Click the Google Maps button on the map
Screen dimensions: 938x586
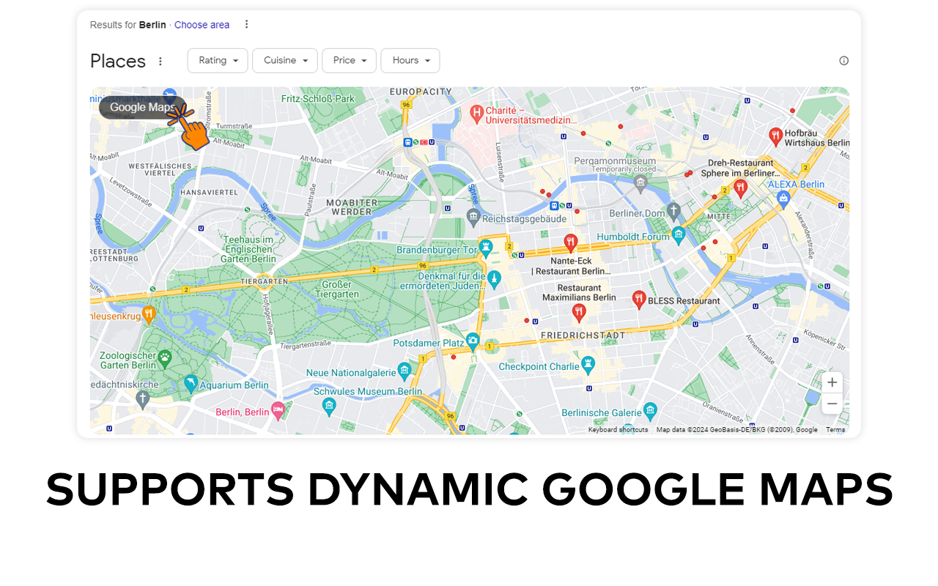[142, 108]
